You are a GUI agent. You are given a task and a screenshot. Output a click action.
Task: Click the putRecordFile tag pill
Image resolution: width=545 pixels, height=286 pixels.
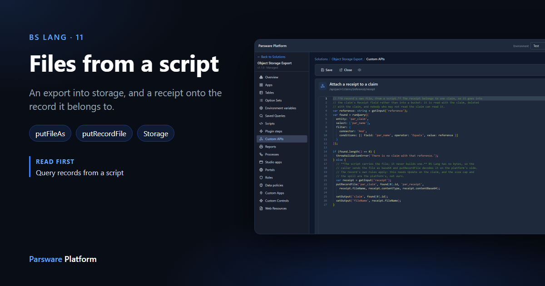pyautogui.click(x=104, y=133)
